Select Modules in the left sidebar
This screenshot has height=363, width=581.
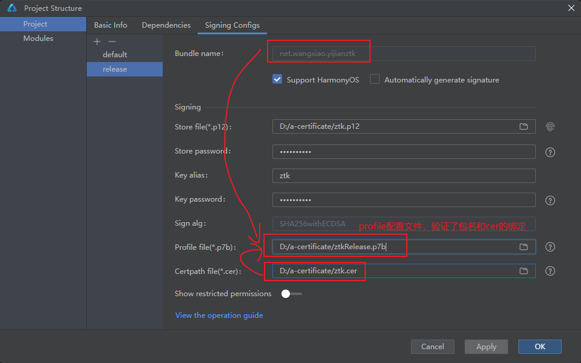[38, 39]
